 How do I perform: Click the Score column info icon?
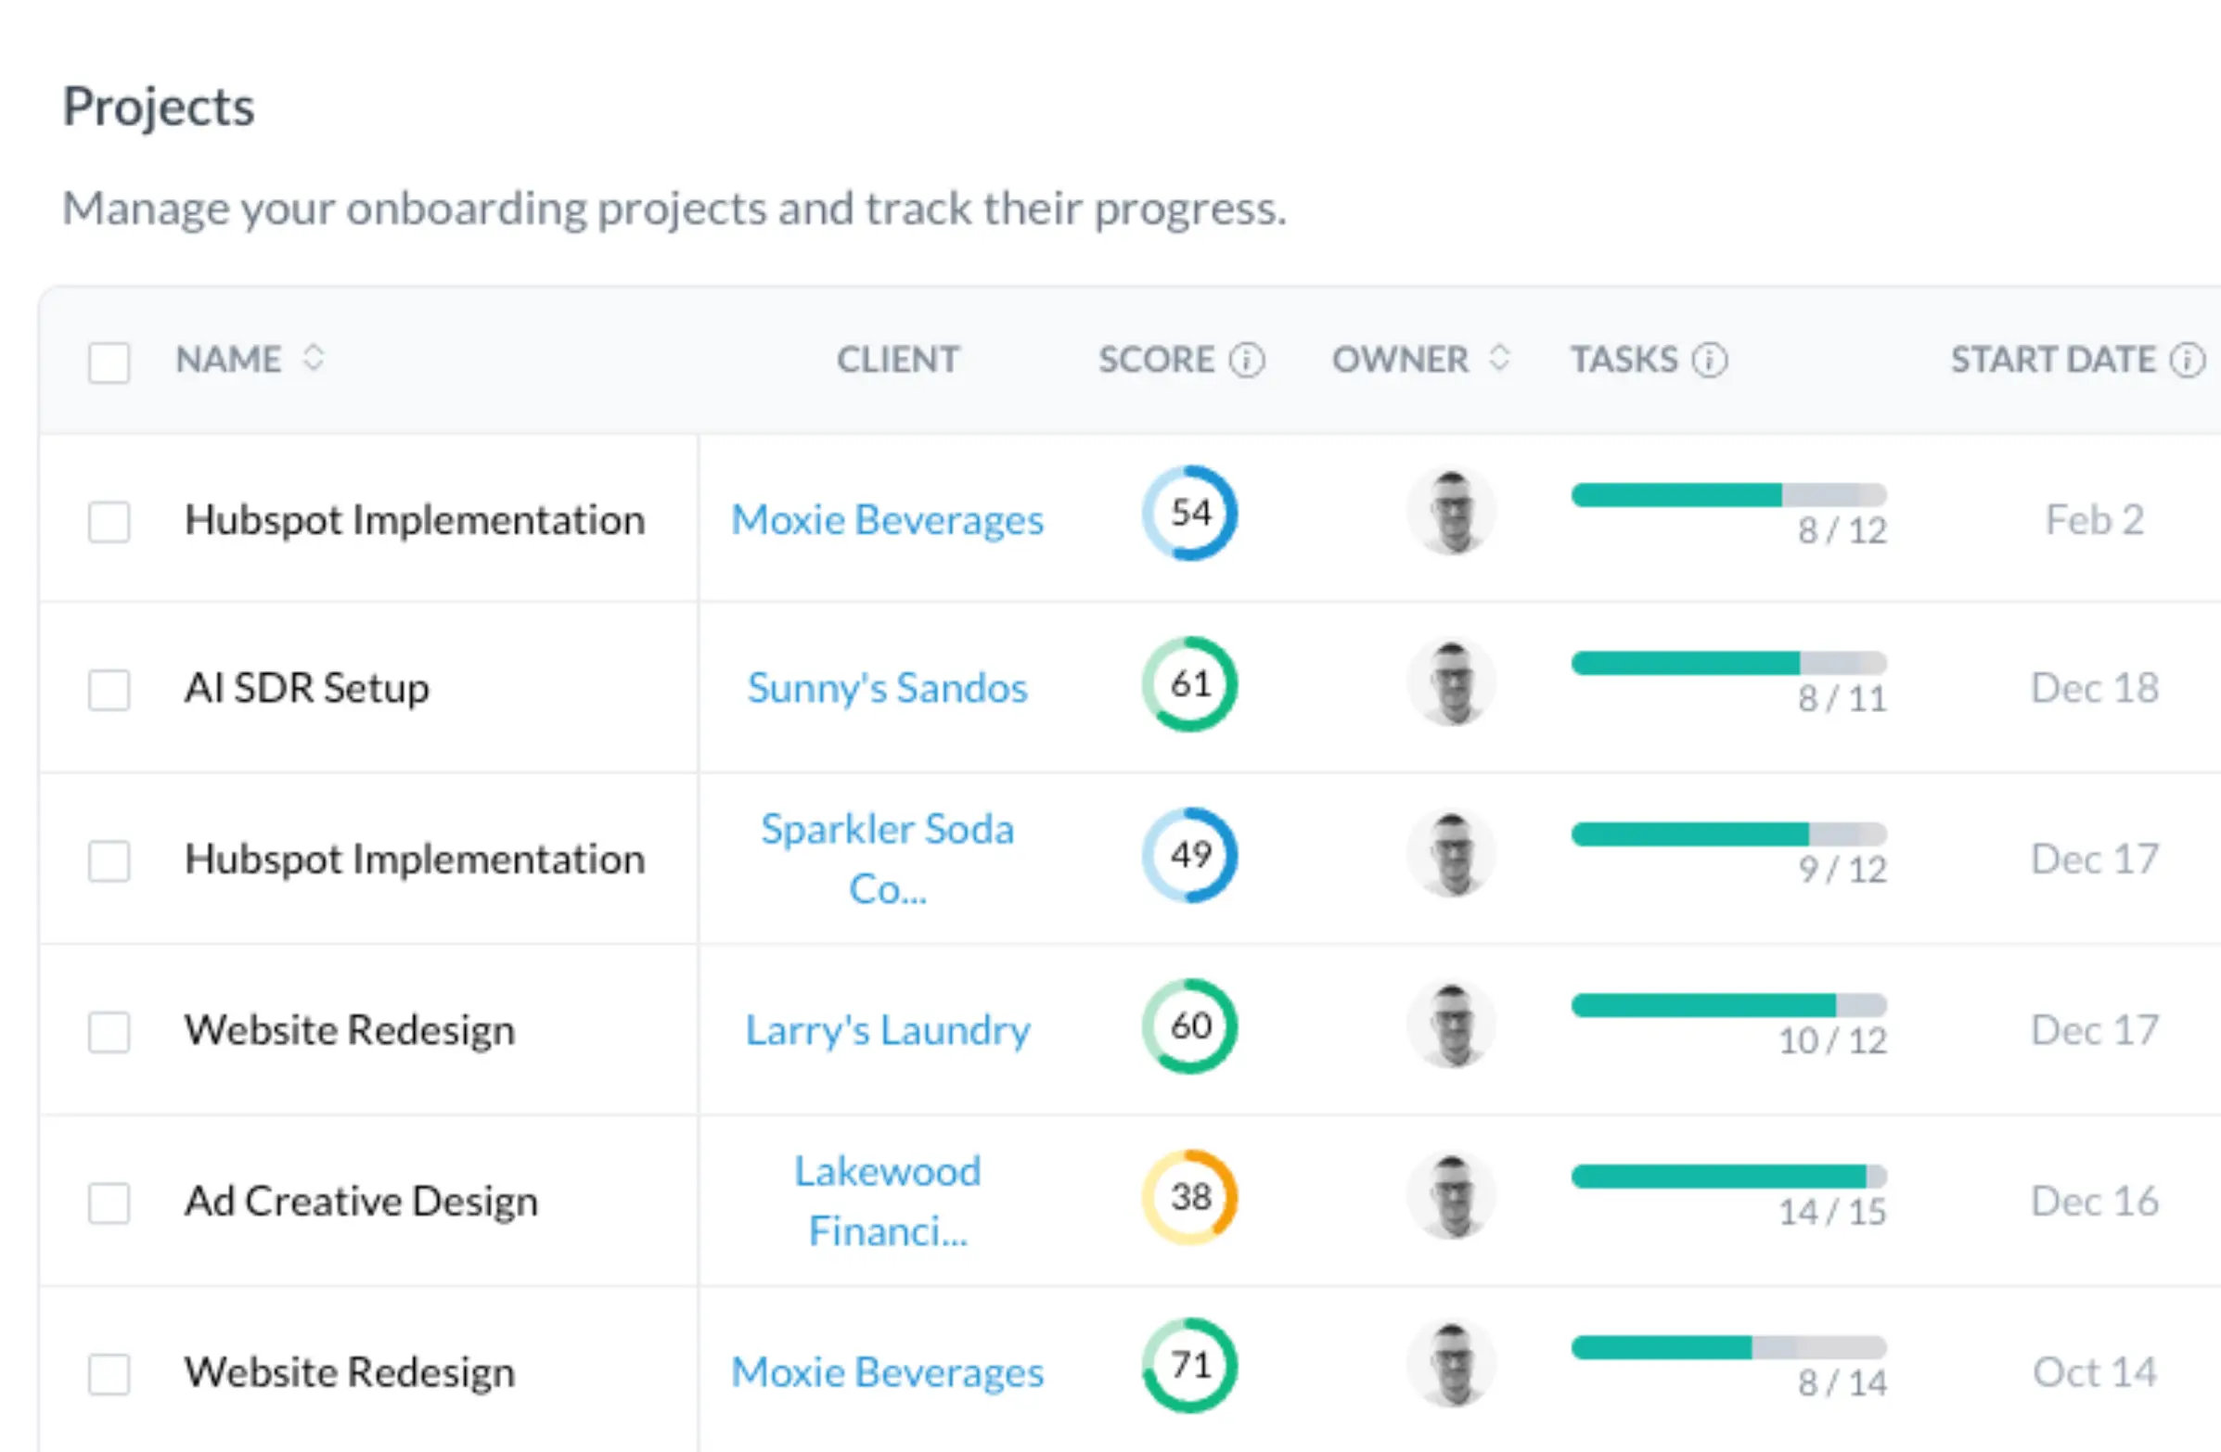(x=1247, y=360)
